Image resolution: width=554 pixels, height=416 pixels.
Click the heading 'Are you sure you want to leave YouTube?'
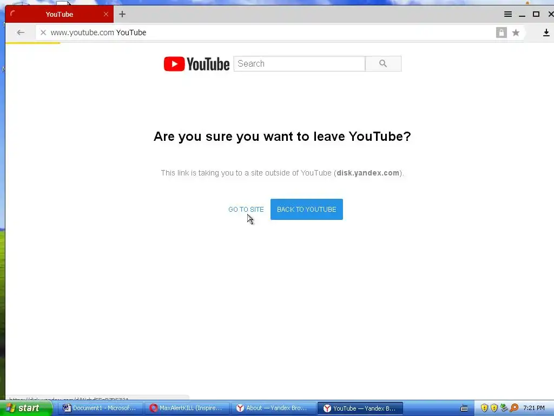(282, 136)
